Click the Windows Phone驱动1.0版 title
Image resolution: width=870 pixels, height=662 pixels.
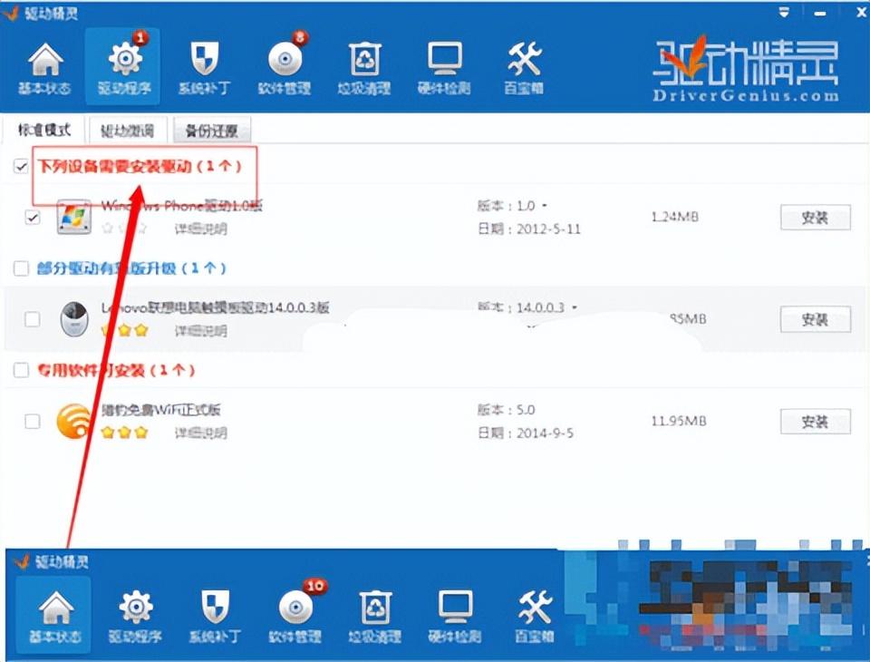181,206
